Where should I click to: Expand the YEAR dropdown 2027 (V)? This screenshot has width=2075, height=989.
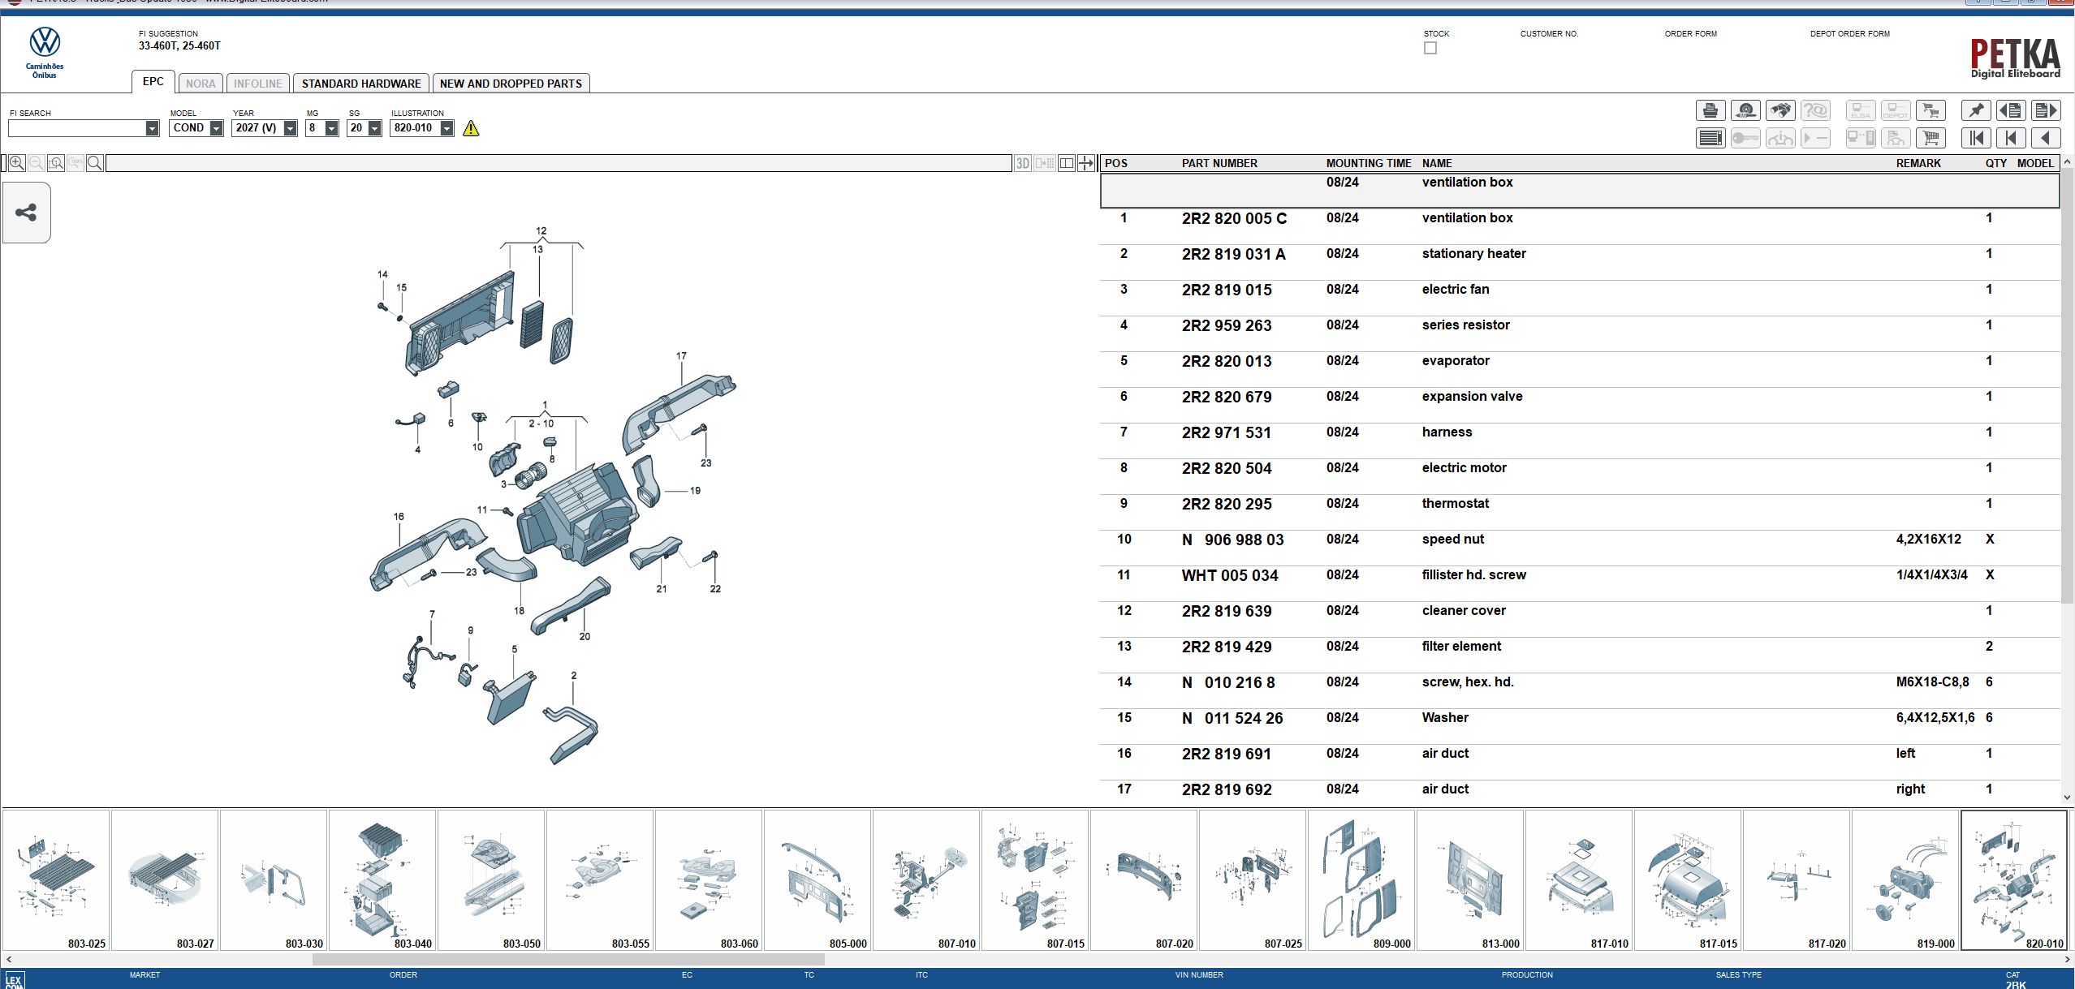click(290, 128)
